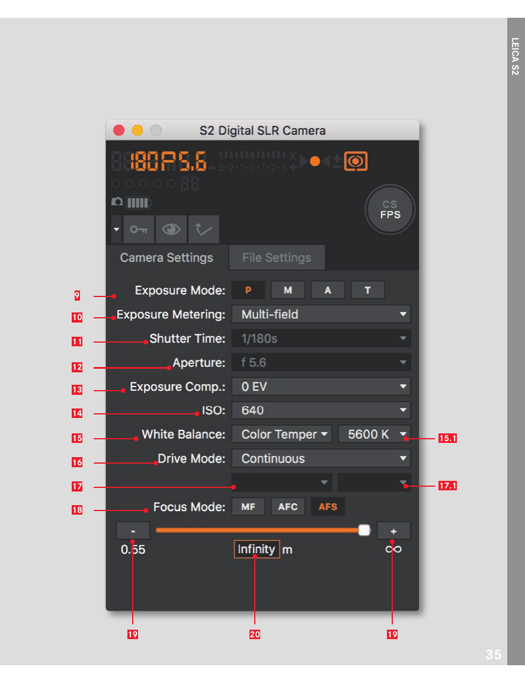
Task: Switch to the Camera Settings tab
Action: click(x=167, y=258)
